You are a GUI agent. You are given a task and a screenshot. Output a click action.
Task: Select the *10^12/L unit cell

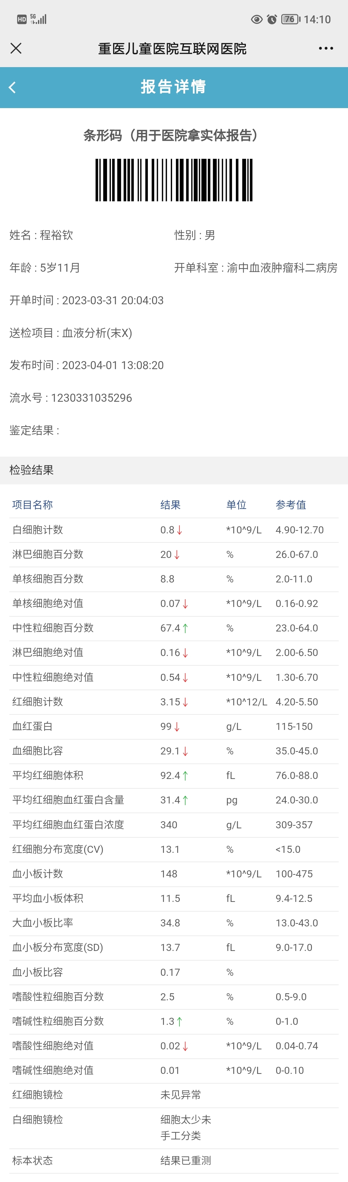247,702
